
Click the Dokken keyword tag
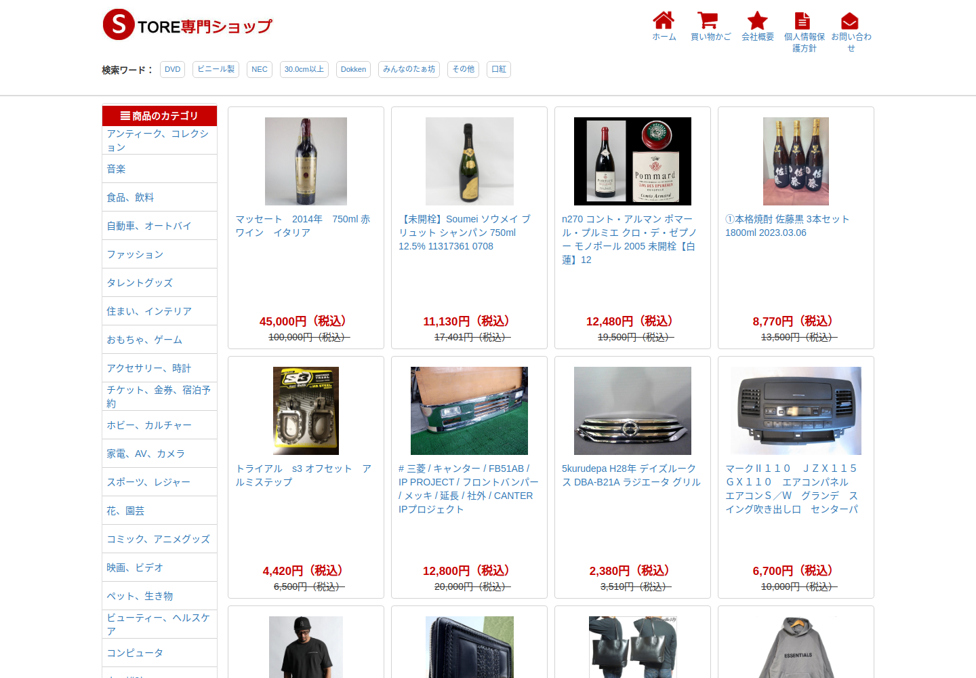click(353, 69)
